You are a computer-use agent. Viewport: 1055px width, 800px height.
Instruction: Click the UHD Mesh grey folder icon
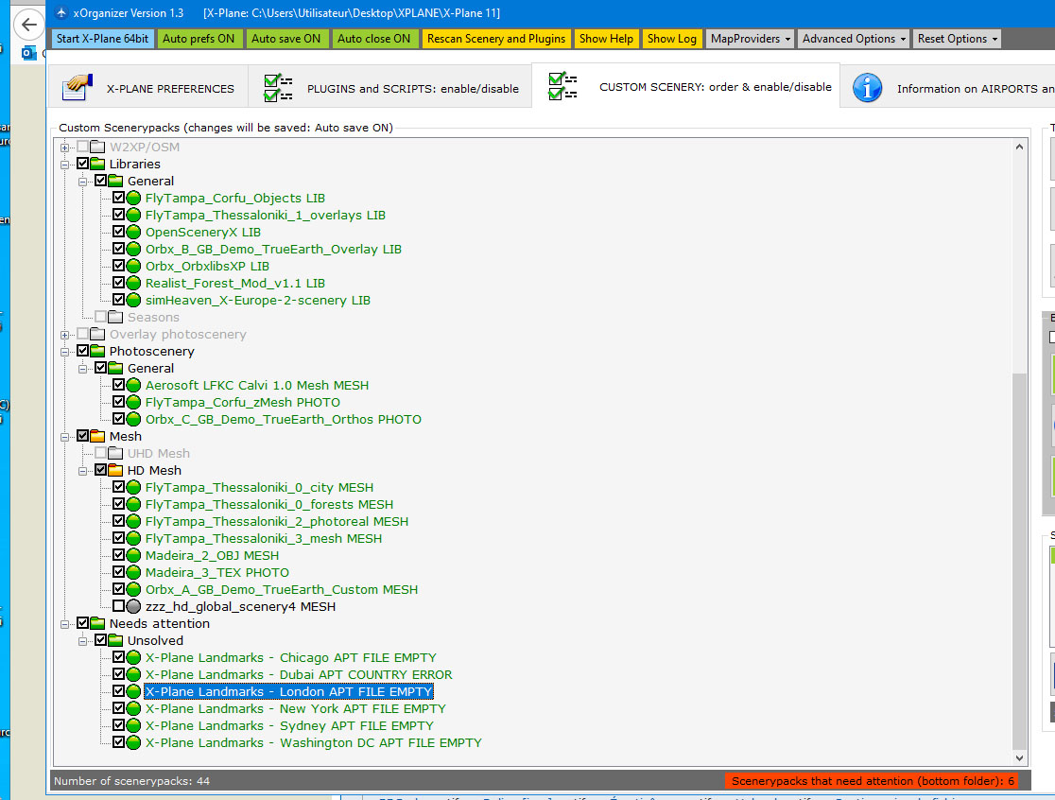click(115, 454)
